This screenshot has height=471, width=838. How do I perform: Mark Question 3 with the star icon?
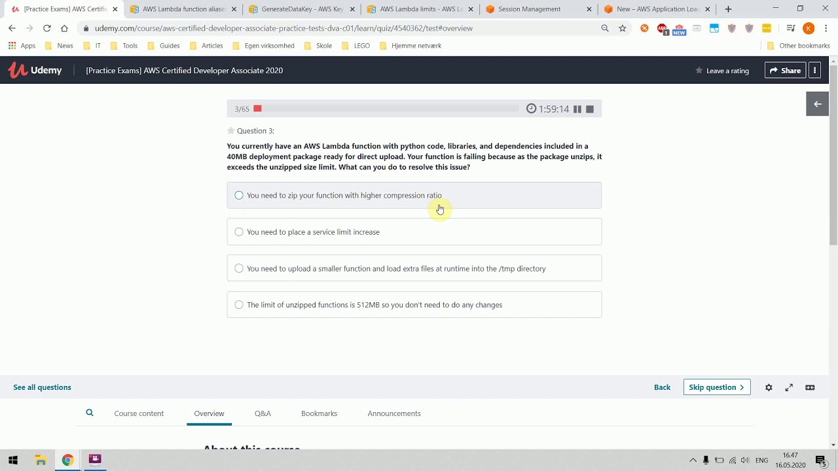point(230,131)
